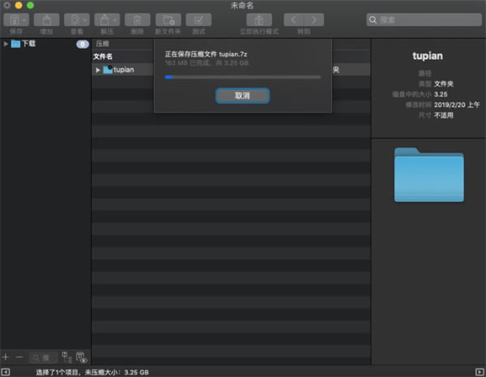Screen dimensions: 486x377
Task: Click the minus icon in sidebar bottom
Action: click(x=19, y=358)
